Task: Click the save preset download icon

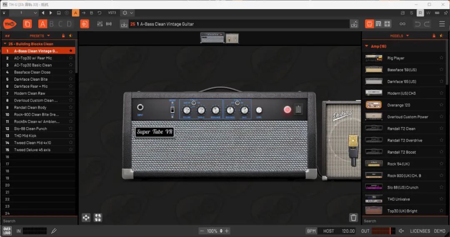Action: click(124, 25)
